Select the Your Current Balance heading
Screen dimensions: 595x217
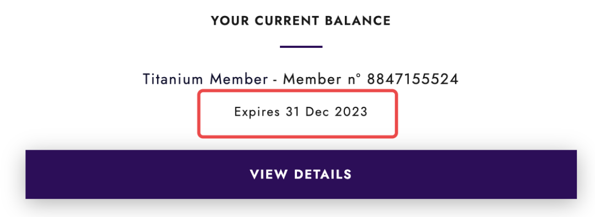301,20
